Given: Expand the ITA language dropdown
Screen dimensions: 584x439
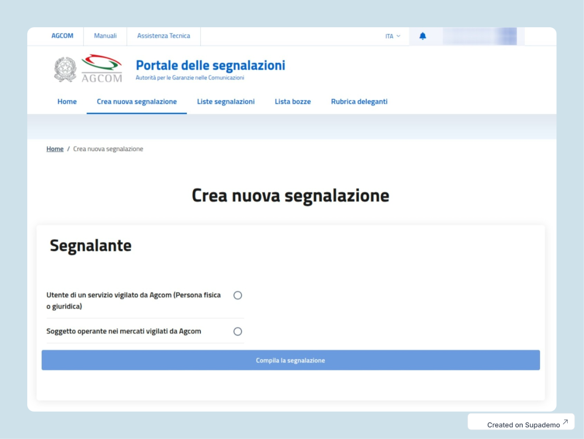Looking at the screenshot, I should tap(393, 36).
